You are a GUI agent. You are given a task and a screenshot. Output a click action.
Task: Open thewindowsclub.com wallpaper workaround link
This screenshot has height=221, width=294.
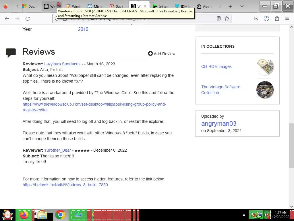tap(94, 107)
